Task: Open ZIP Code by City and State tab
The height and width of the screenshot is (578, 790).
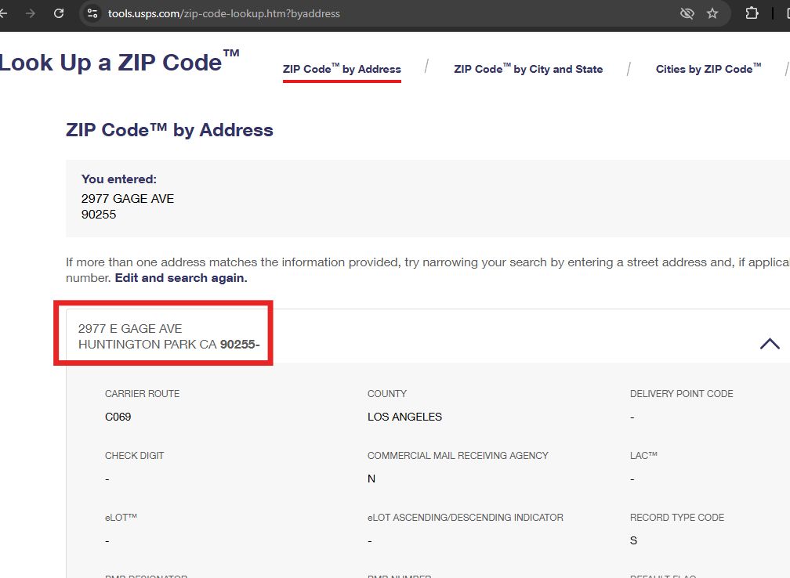Action: click(x=528, y=69)
